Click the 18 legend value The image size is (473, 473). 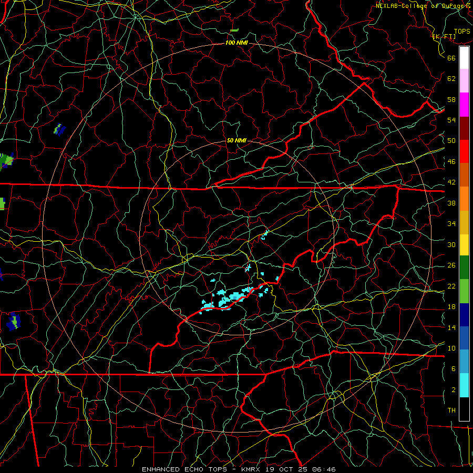451,307
